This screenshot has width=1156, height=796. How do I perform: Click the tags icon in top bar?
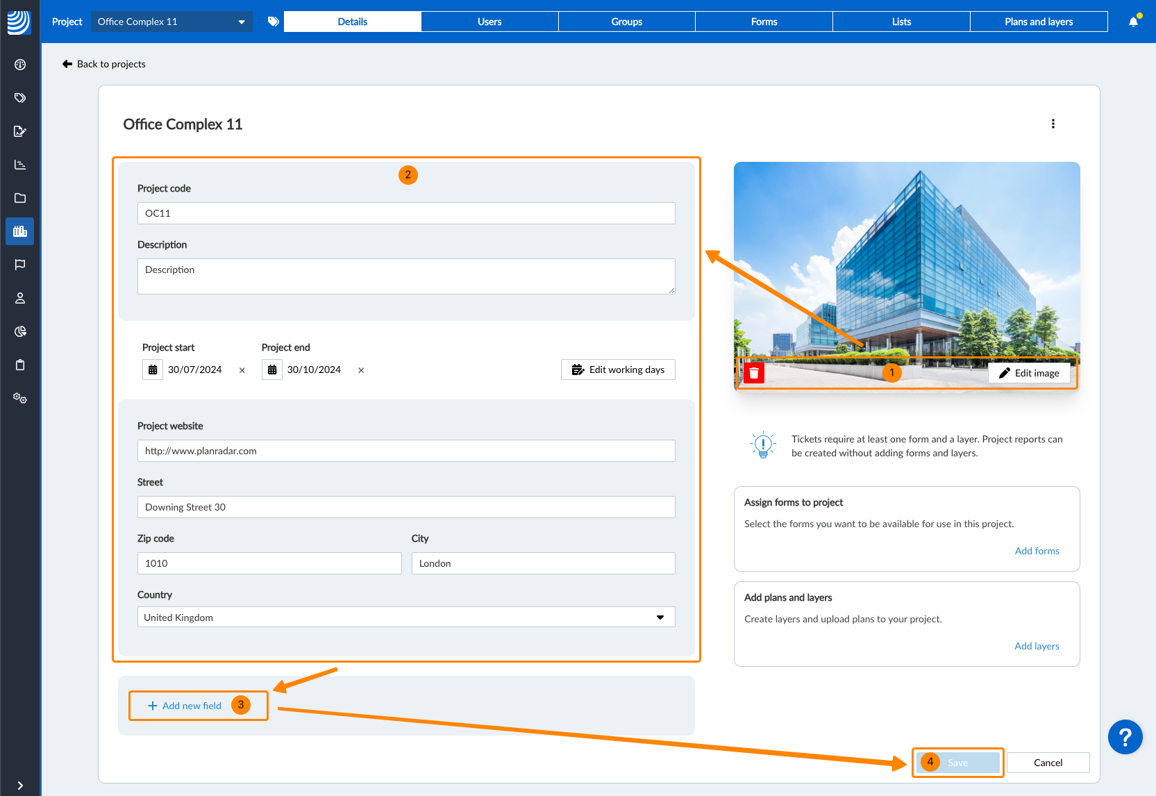[x=274, y=22]
